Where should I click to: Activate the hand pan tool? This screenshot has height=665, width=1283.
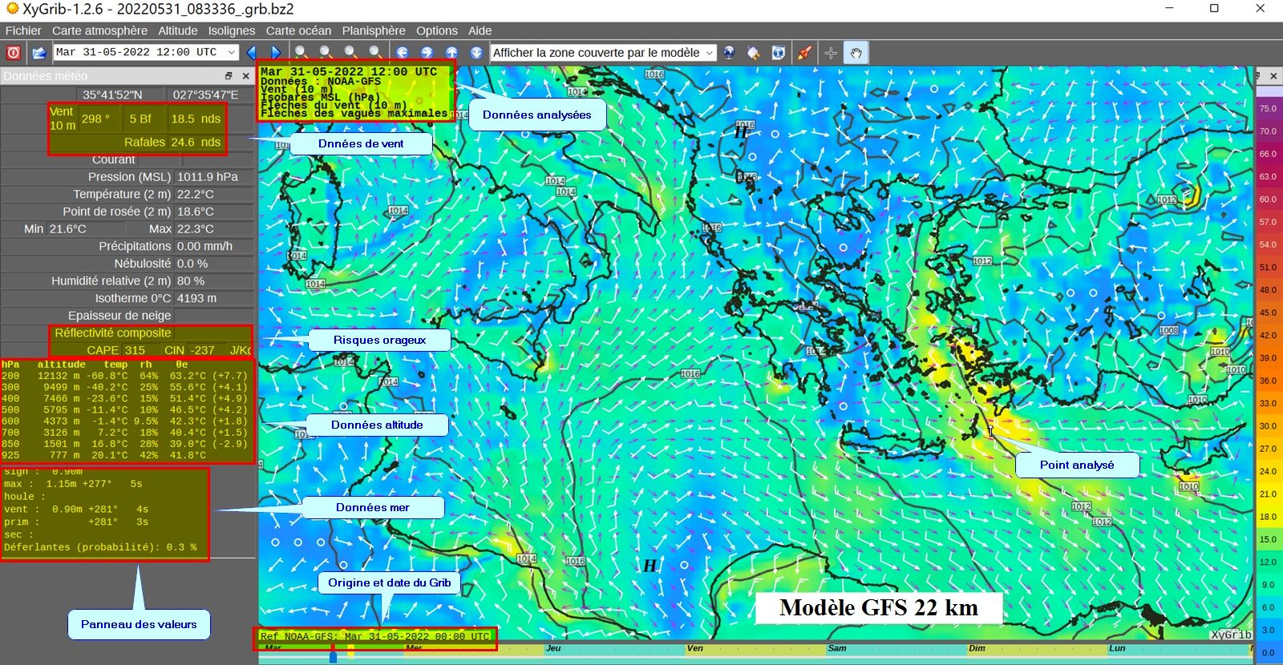[x=856, y=53]
